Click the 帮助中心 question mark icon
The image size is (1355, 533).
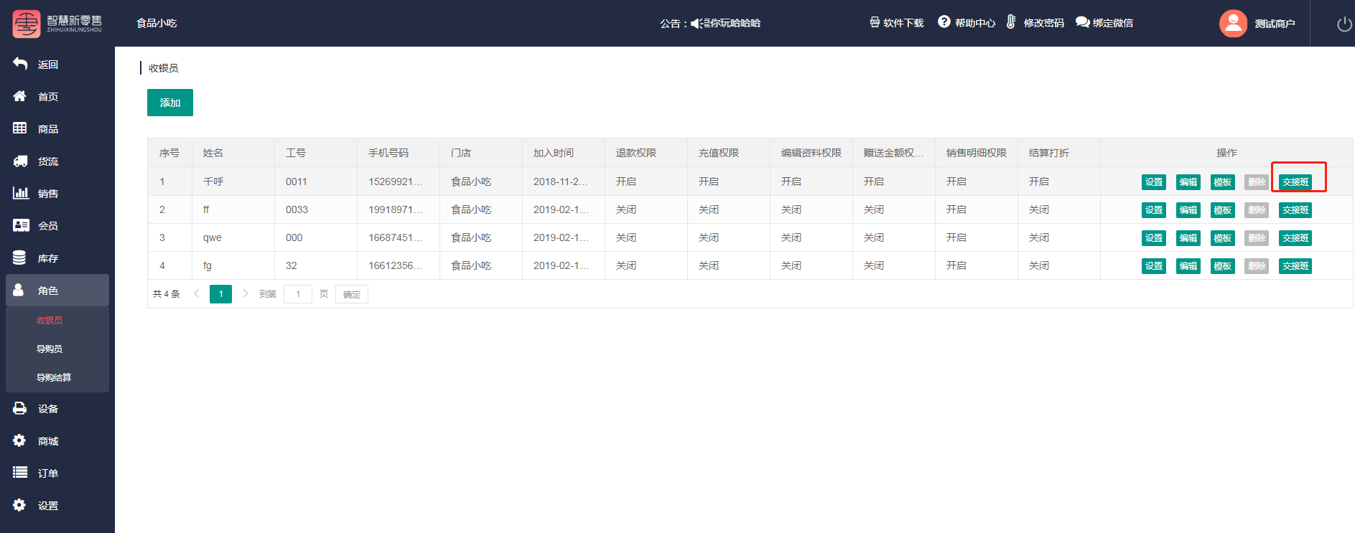point(944,22)
